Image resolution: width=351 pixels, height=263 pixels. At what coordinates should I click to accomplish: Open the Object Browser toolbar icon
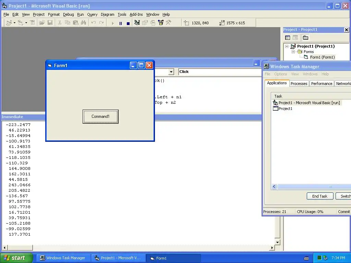[x=161, y=23]
